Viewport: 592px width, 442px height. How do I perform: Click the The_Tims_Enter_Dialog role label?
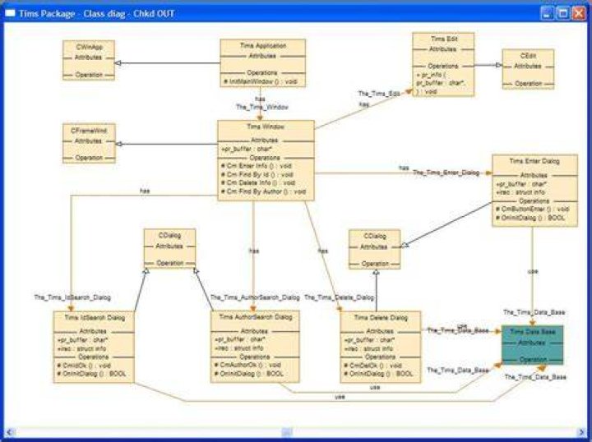point(446,173)
